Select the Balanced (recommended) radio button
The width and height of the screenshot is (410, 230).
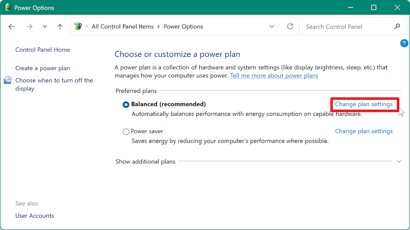(126, 105)
